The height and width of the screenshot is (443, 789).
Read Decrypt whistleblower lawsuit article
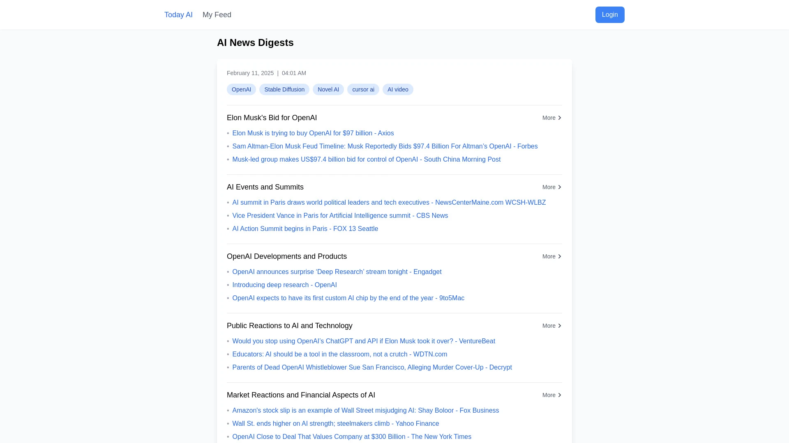click(372, 368)
